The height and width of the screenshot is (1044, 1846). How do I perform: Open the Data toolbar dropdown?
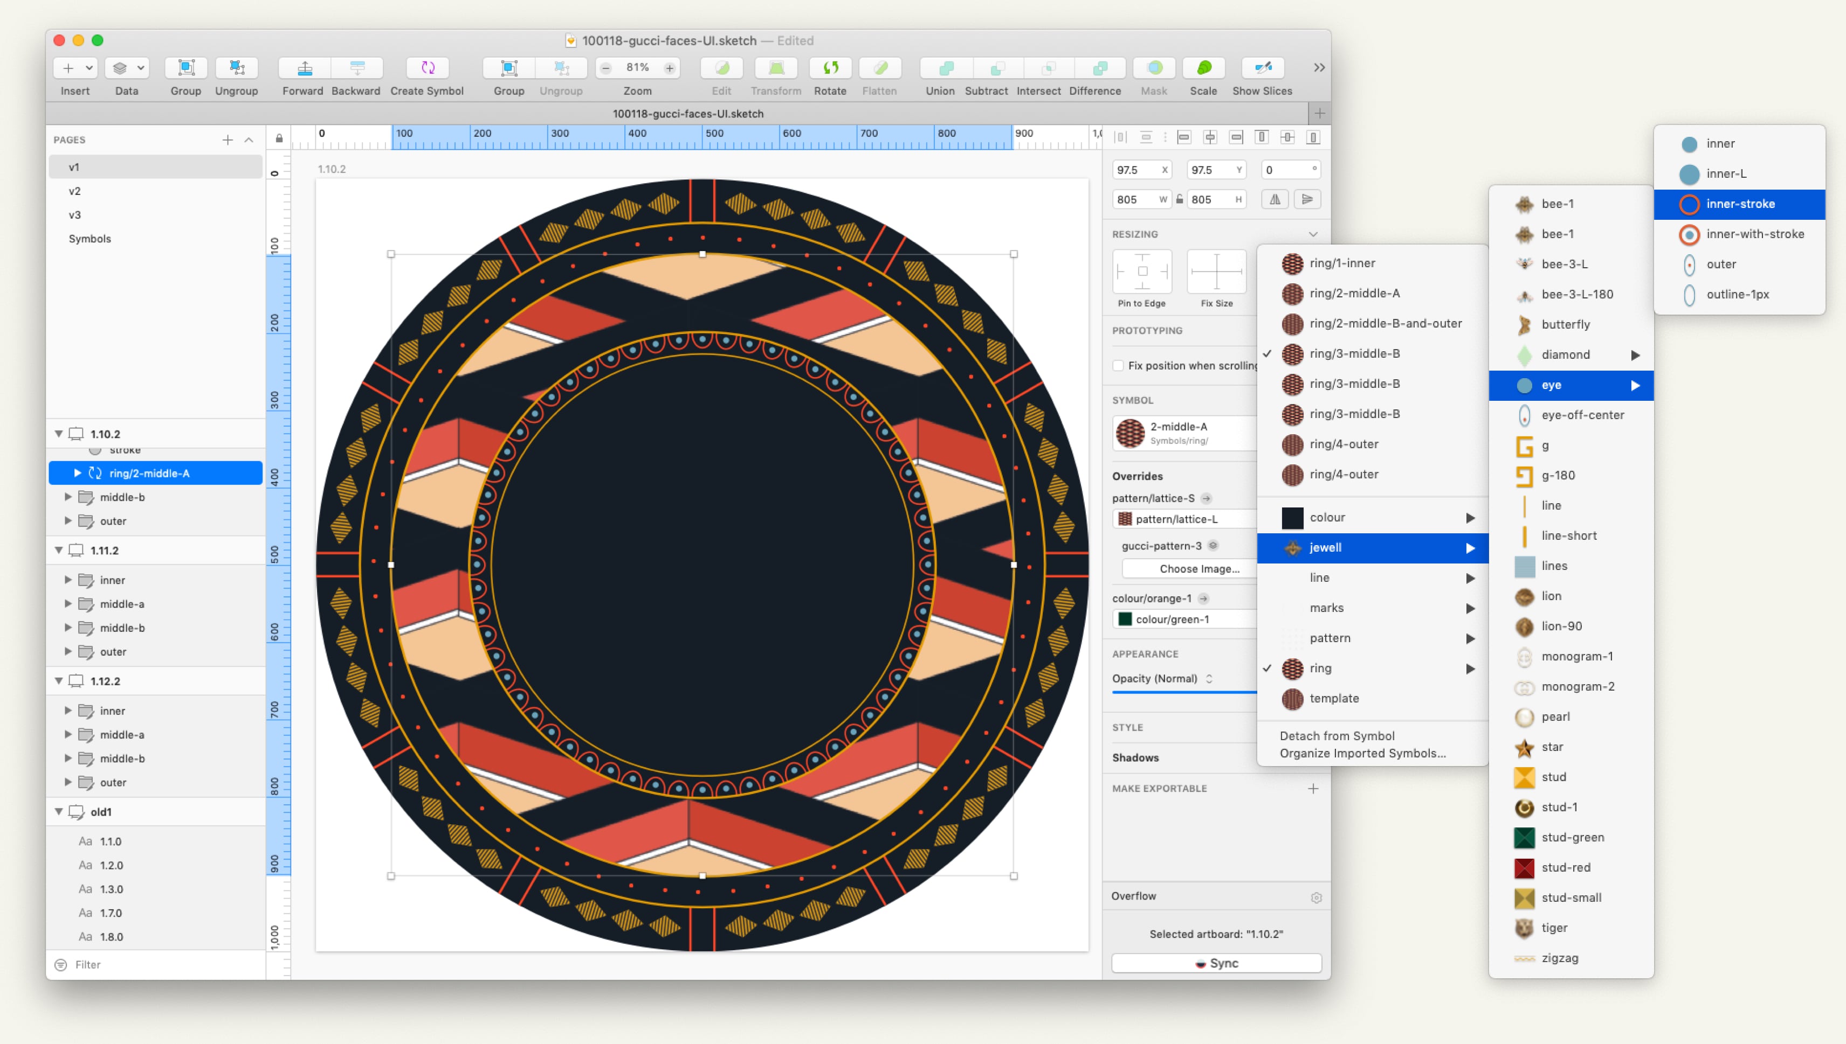point(127,67)
